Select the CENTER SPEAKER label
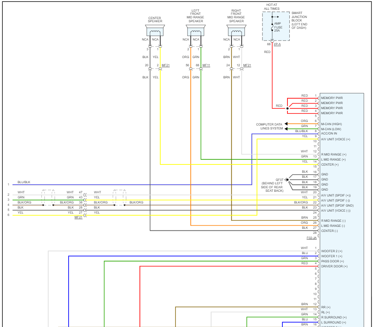The image size is (374, 327). pyautogui.click(x=155, y=19)
